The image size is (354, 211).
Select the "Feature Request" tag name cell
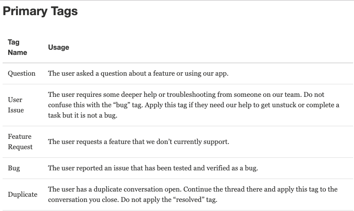(20, 141)
